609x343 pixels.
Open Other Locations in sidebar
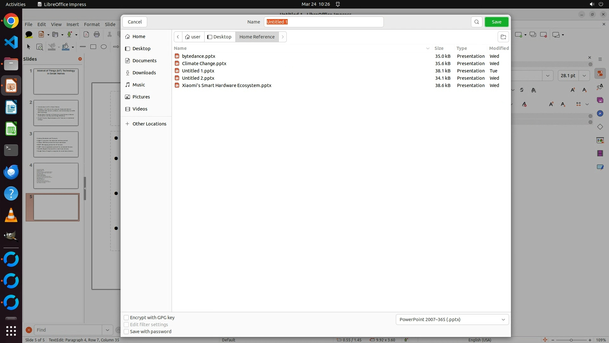(149, 124)
